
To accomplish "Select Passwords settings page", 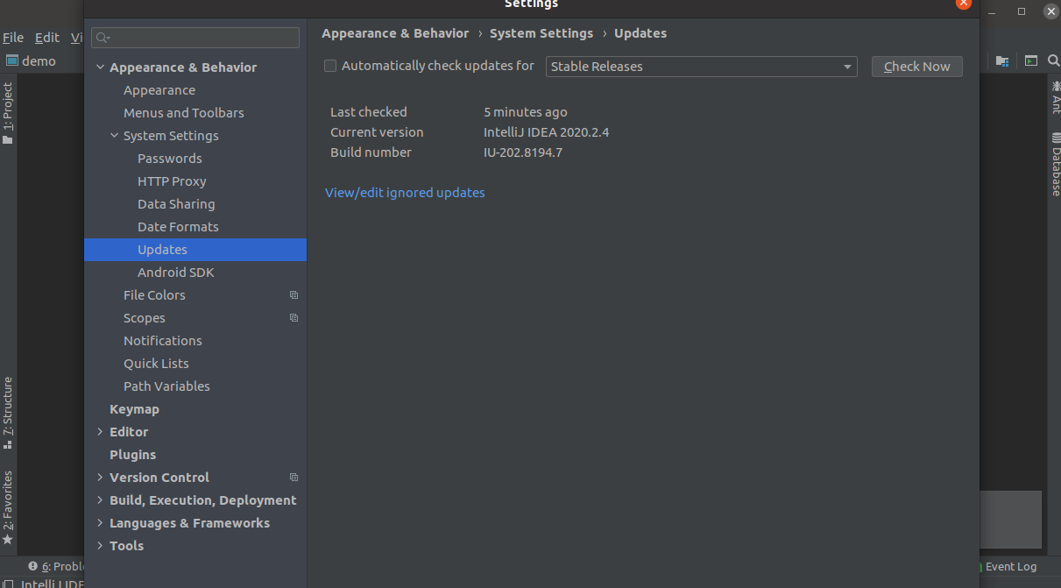I will [x=170, y=159].
